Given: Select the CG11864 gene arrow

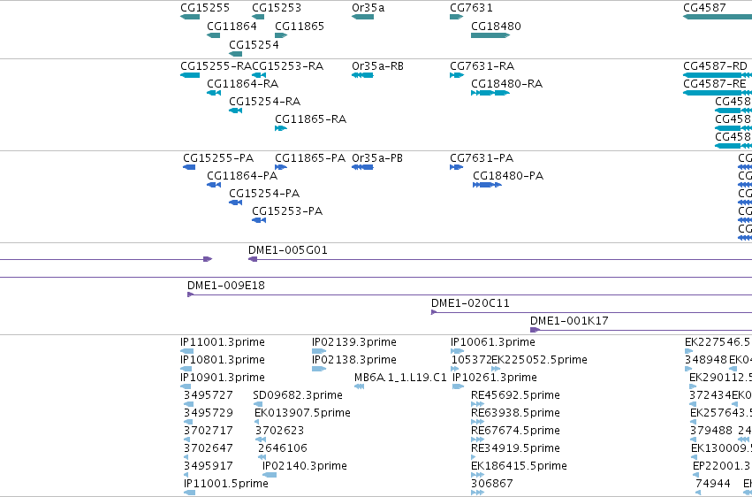Looking at the screenshot, I should coord(214,35).
